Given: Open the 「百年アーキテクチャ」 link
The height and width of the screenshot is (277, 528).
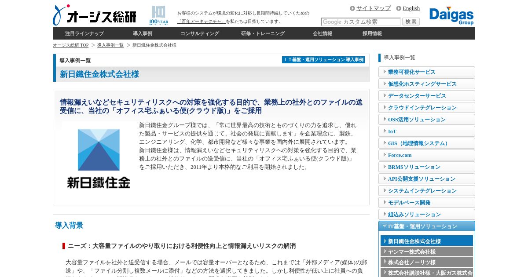Looking at the screenshot, I should tap(202, 22).
